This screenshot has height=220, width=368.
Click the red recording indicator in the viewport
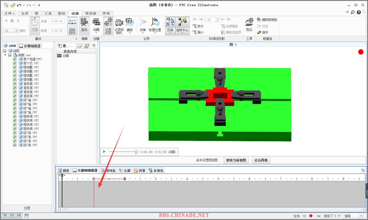[361, 52]
